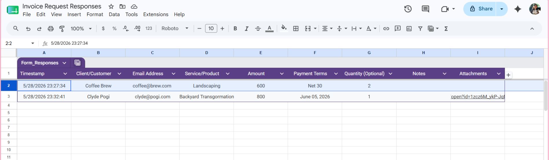Expand the Form_Responses table name dropdown
The width and height of the screenshot is (549, 160).
(64, 63)
